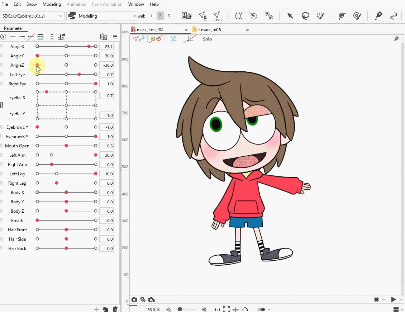This screenshot has width=405, height=312.
Task: Delete parameter with the trash icon
Action: click(x=115, y=309)
